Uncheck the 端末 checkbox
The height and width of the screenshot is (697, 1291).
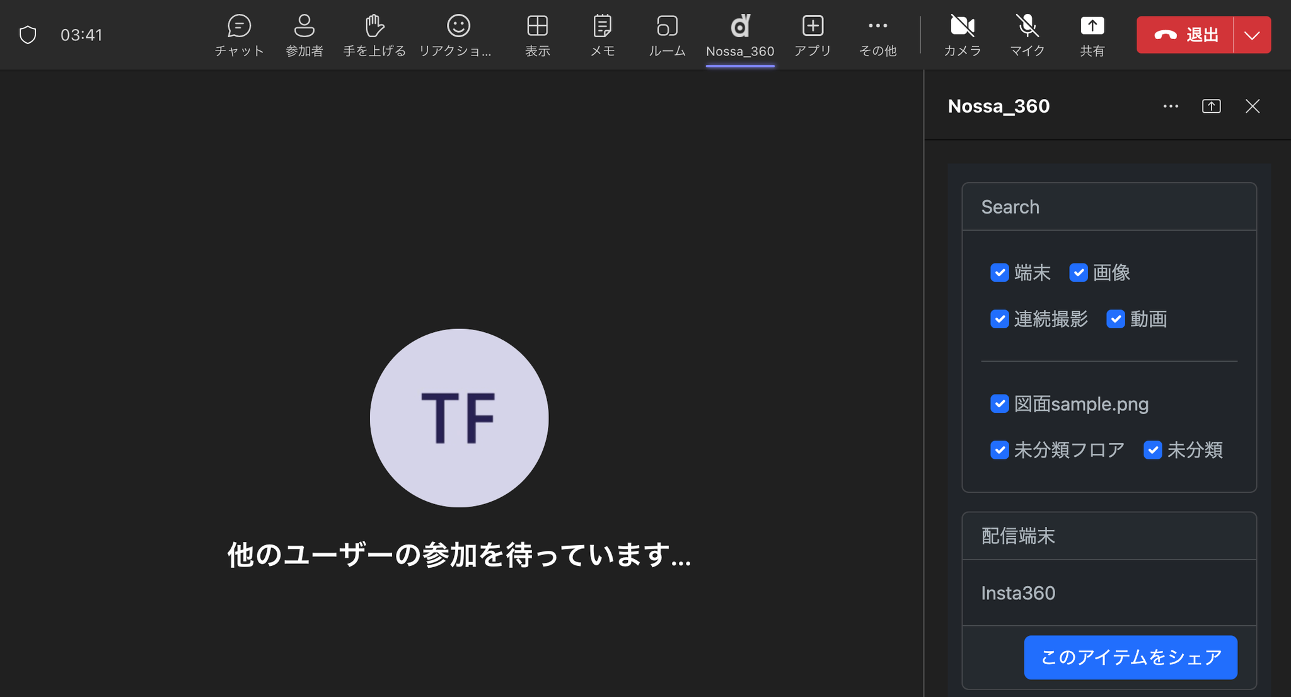click(999, 273)
